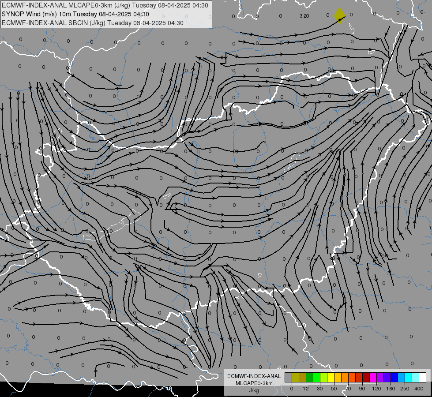Click legend tick value 400
Viewport: 432px width, 397px height.
pyautogui.click(x=419, y=389)
